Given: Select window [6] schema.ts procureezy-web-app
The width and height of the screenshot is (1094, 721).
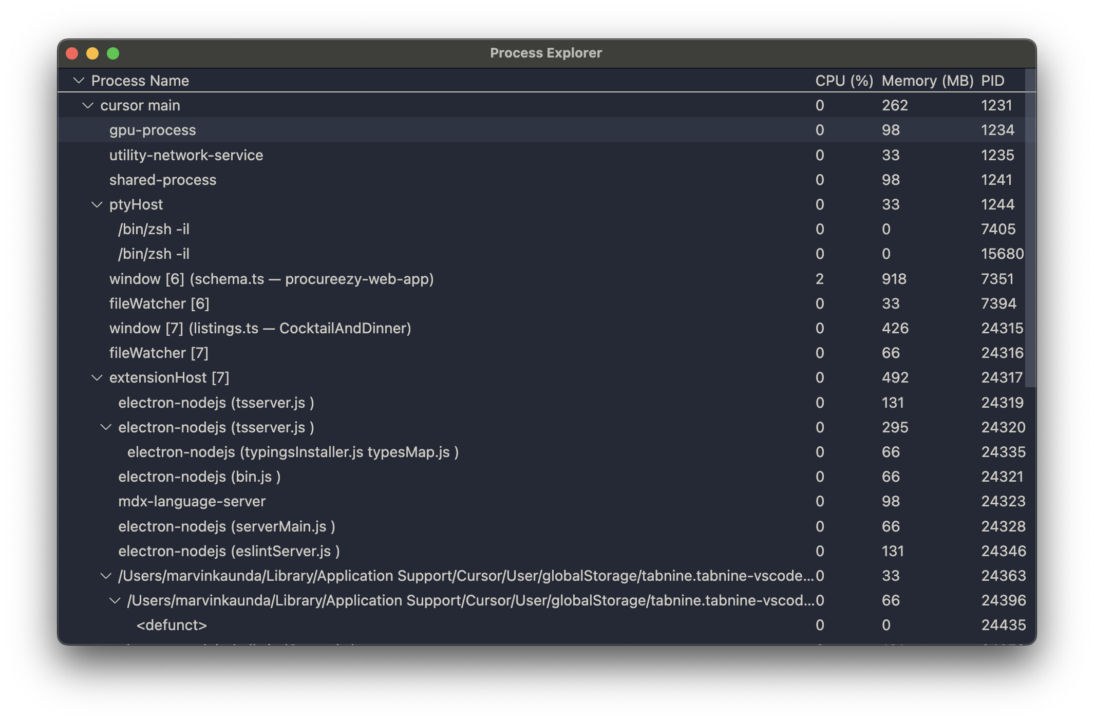Looking at the screenshot, I should click(x=271, y=279).
